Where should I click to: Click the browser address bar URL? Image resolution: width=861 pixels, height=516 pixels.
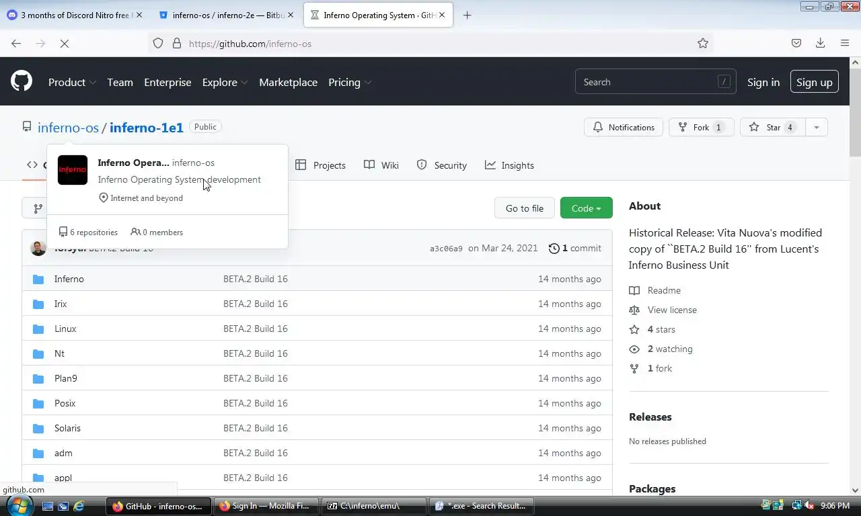250,43
